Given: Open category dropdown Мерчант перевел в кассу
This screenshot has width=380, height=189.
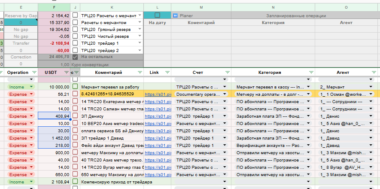Looking at the screenshot, I should tap(308, 87).
